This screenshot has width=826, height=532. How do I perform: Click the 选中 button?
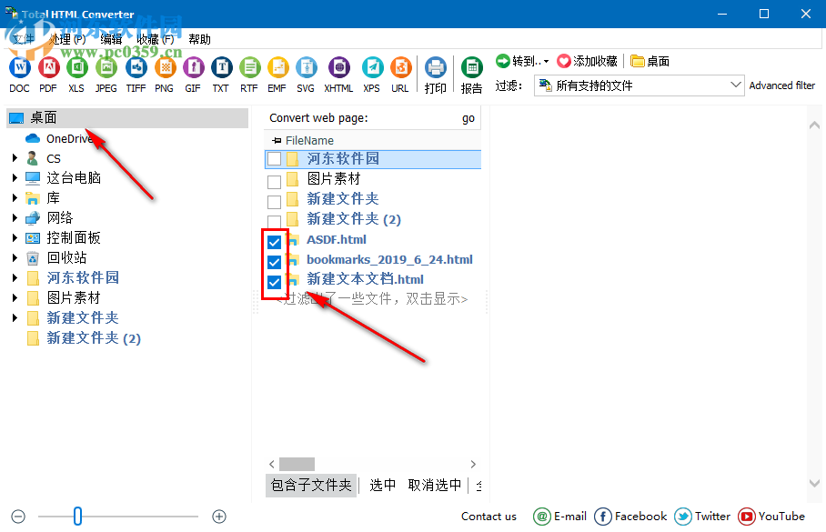(x=382, y=485)
